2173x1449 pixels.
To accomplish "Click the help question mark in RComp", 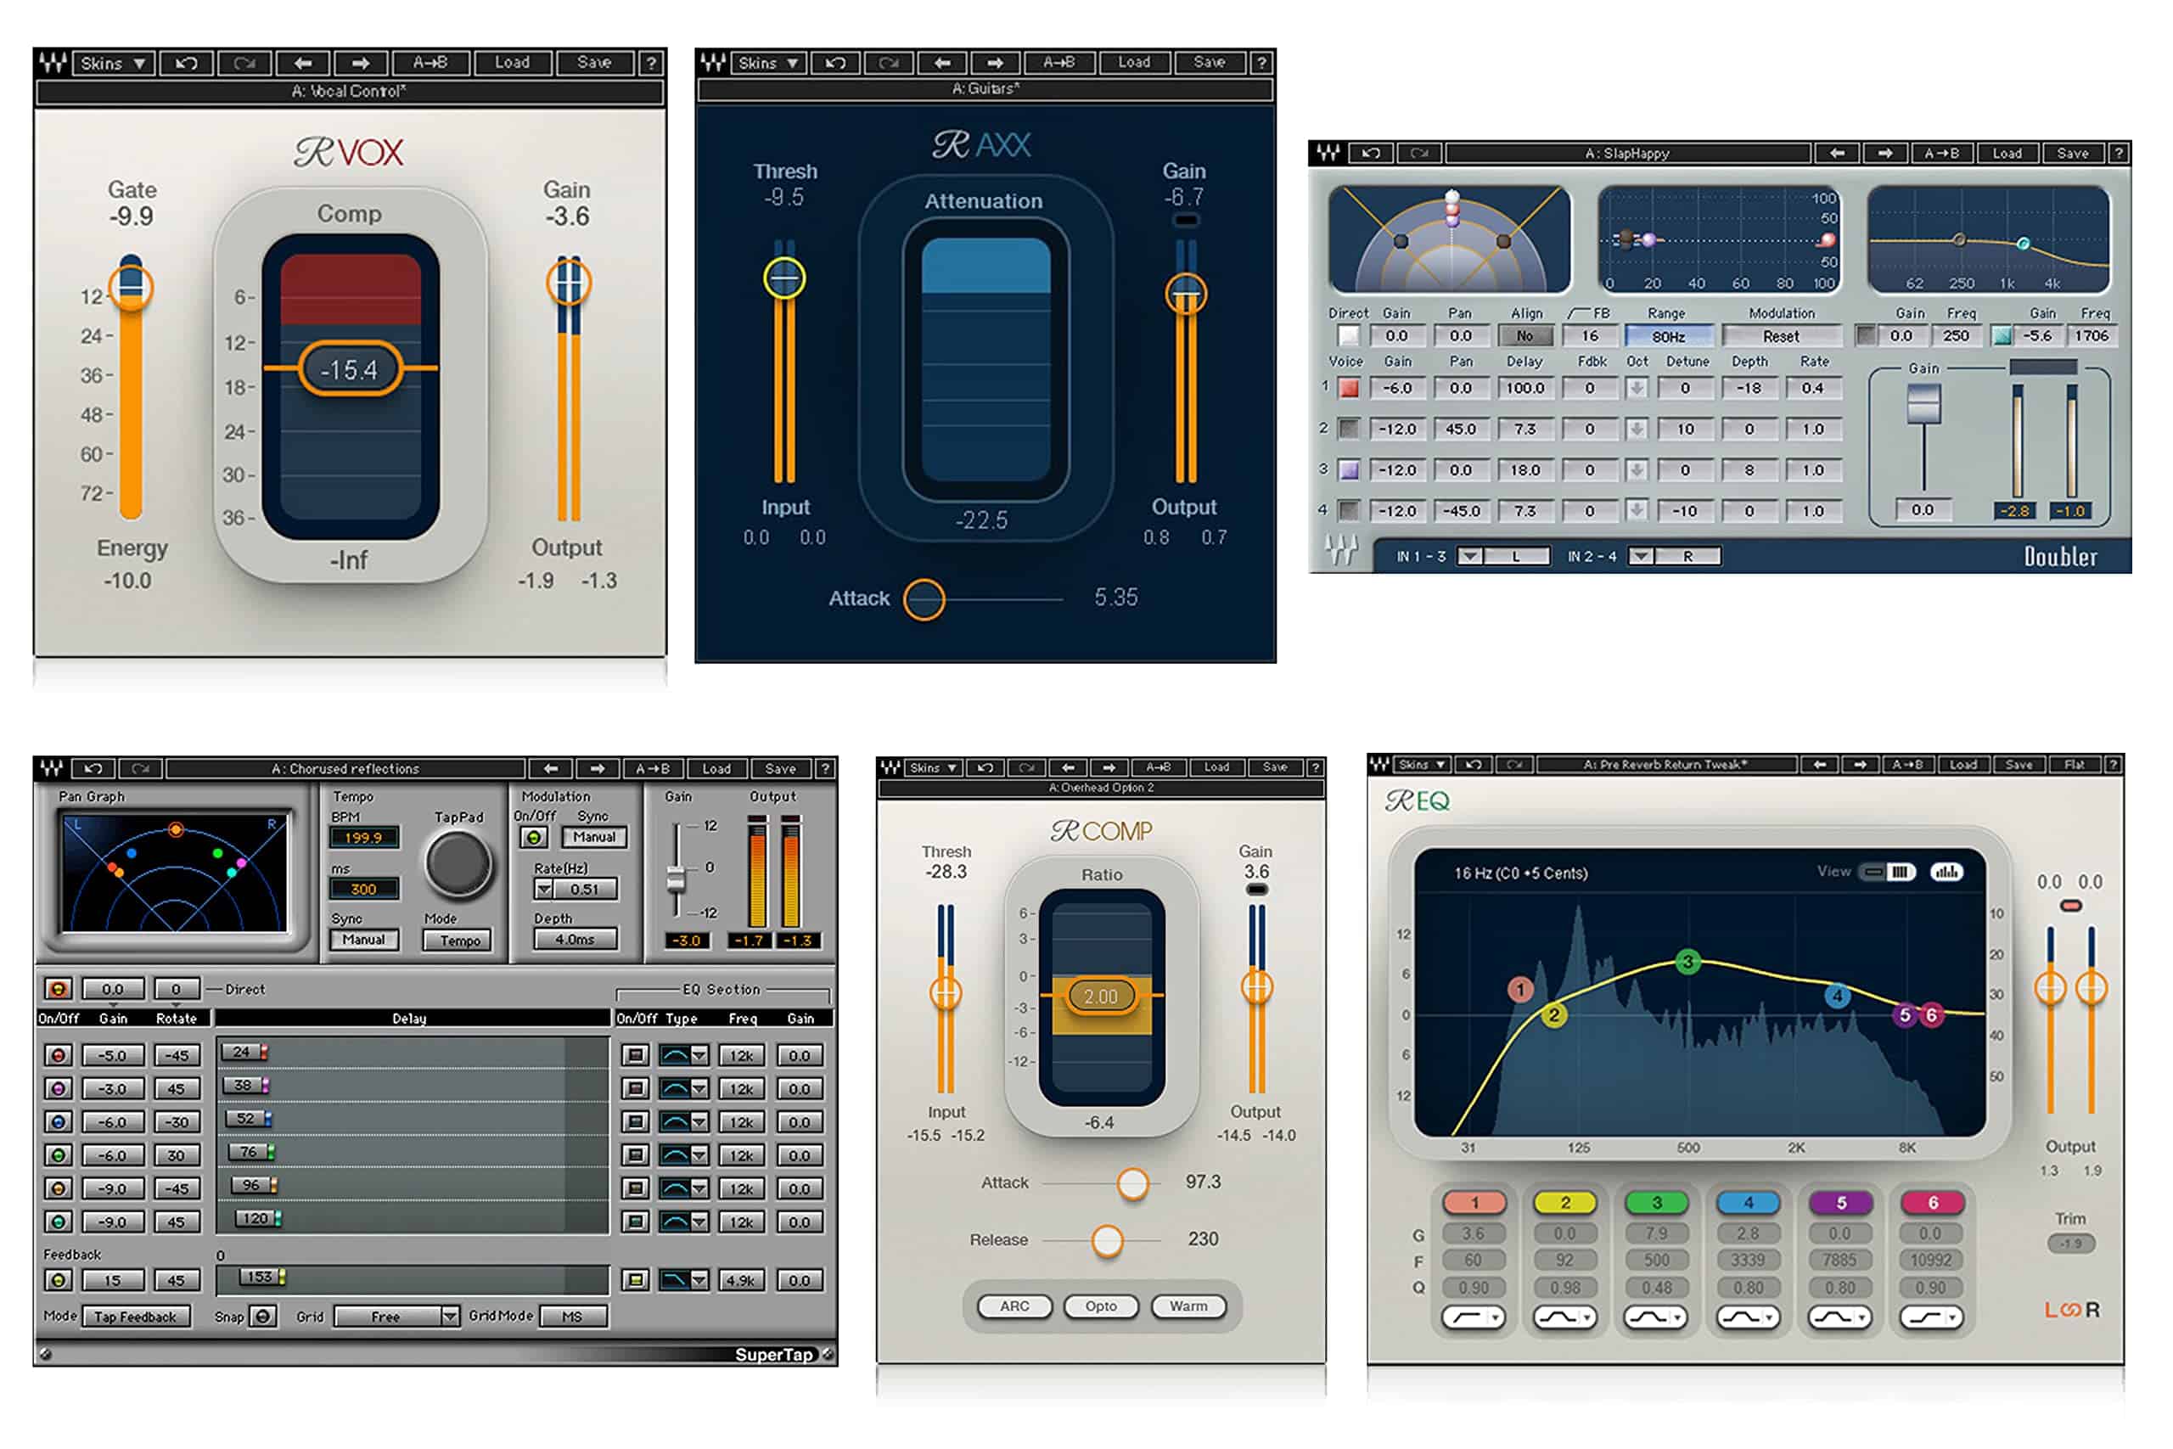I will [x=1317, y=767].
